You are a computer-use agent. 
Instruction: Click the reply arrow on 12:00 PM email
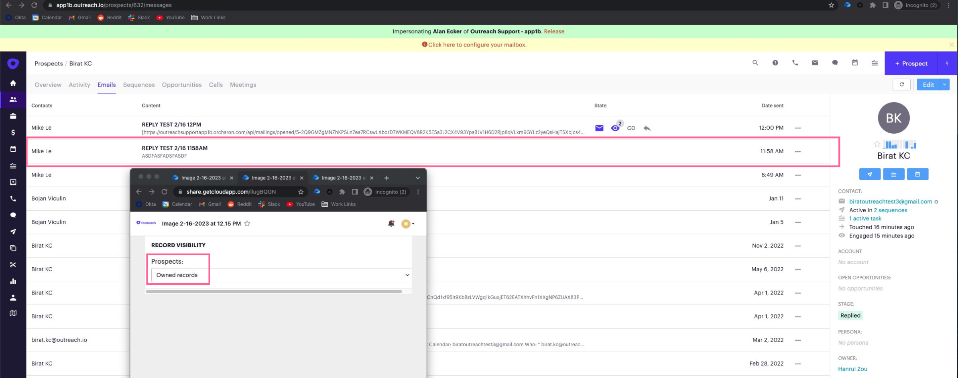click(647, 128)
